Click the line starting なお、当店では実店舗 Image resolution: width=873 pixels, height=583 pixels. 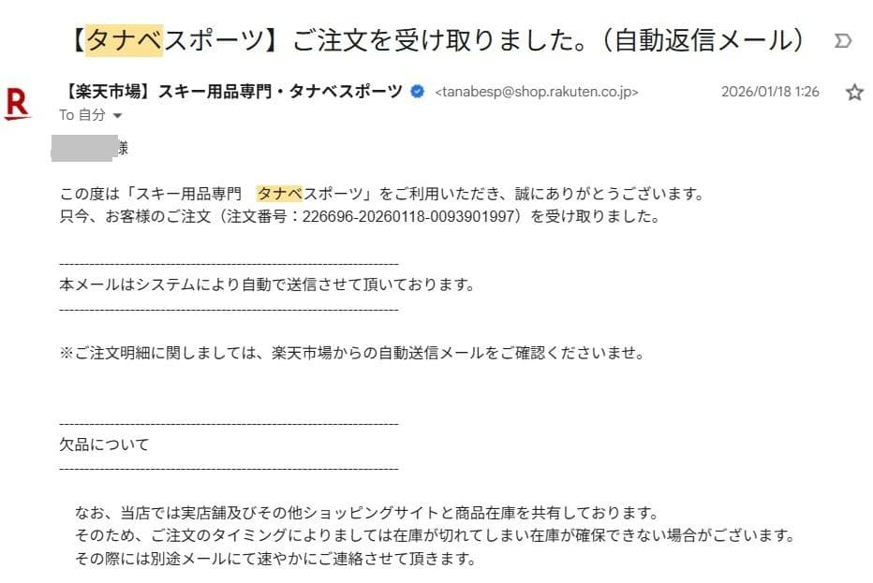point(368,513)
